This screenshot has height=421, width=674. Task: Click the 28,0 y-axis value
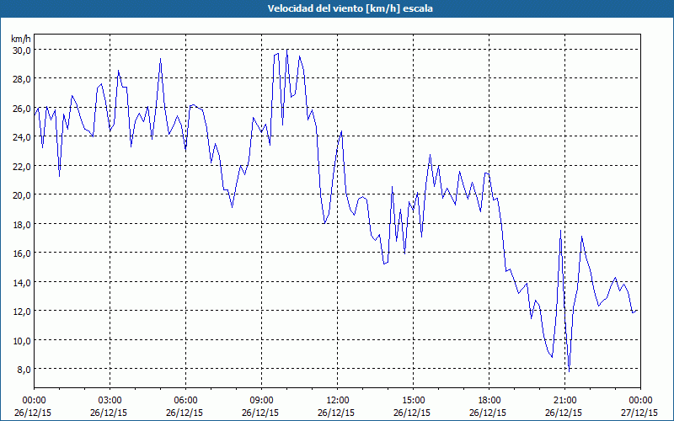coord(22,79)
